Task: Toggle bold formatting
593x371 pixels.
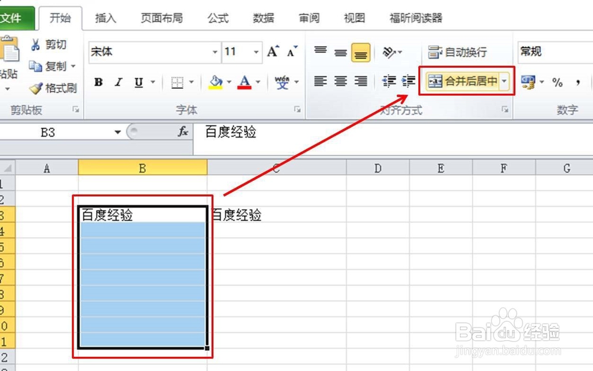Action: pos(98,82)
